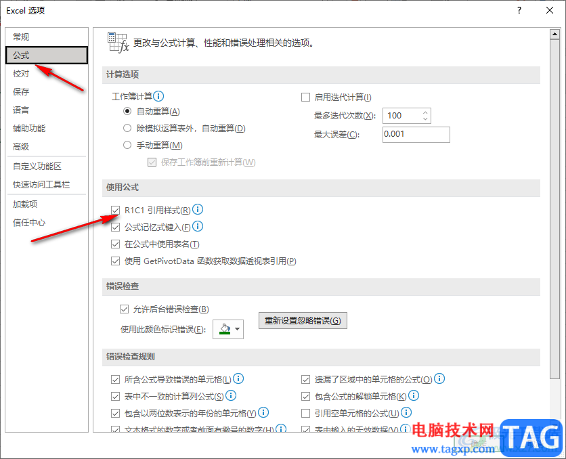Image resolution: width=566 pixels, height=459 pixels.
Task: Toggle 遗漏了区域中的单元格的公式 checkbox
Action: point(305,380)
